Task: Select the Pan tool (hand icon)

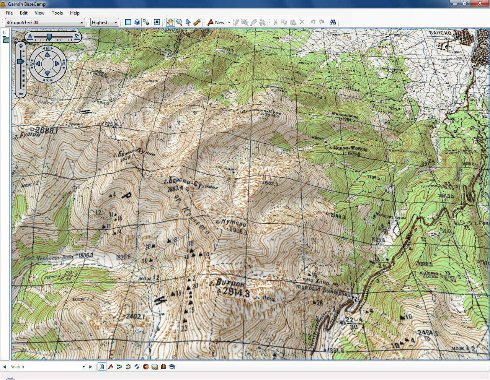Action: coord(170,22)
